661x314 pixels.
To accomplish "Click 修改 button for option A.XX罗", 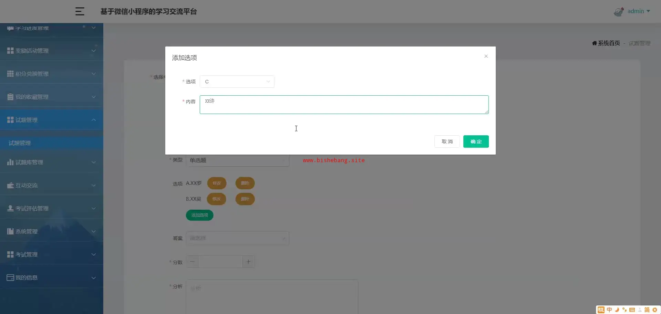I will pos(217,183).
